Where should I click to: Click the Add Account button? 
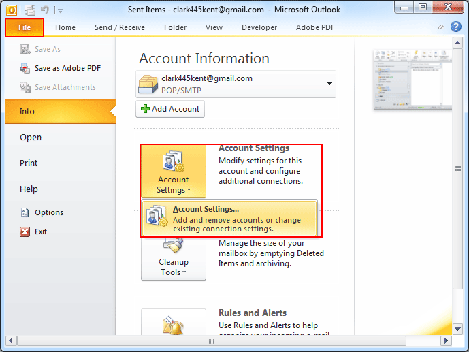170,109
